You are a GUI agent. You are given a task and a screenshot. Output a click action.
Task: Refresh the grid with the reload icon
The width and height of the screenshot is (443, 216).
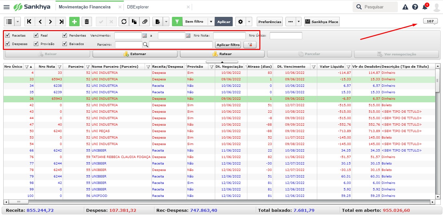(x=124, y=22)
